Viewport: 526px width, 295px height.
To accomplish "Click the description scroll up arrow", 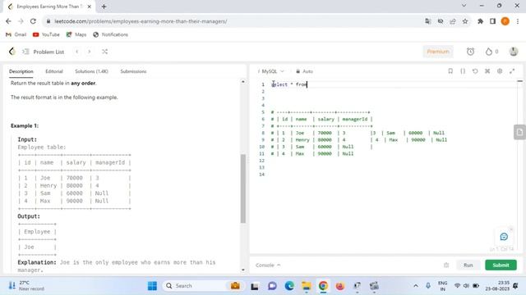I will 243,82.
